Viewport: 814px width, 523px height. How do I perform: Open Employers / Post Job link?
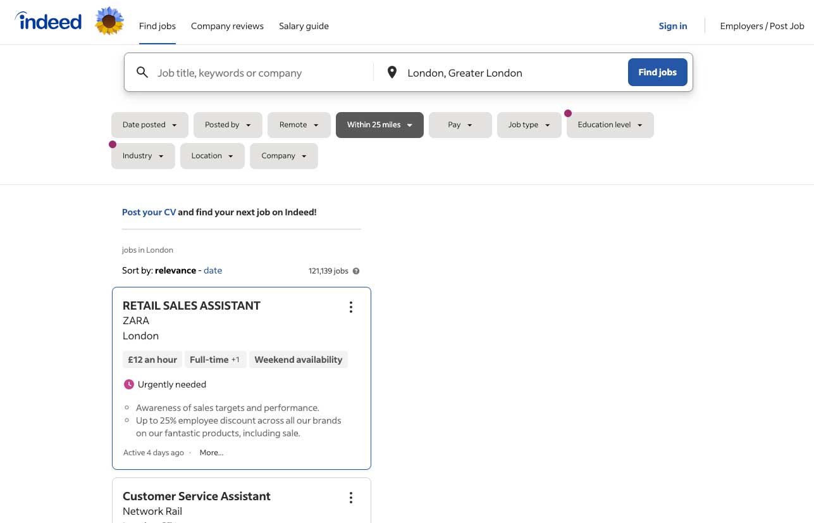pos(762,26)
